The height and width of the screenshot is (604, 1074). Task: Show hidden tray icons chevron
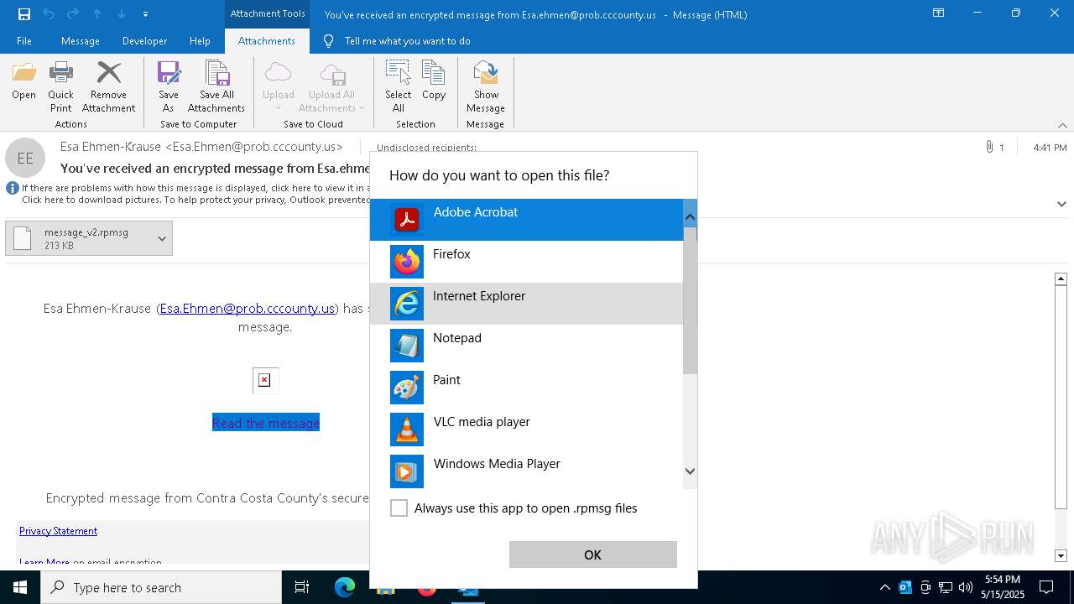tap(885, 587)
